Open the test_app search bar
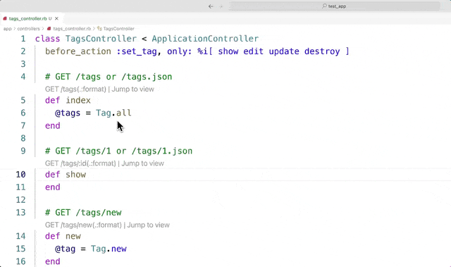The width and height of the screenshot is (451, 267). [x=334, y=6]
